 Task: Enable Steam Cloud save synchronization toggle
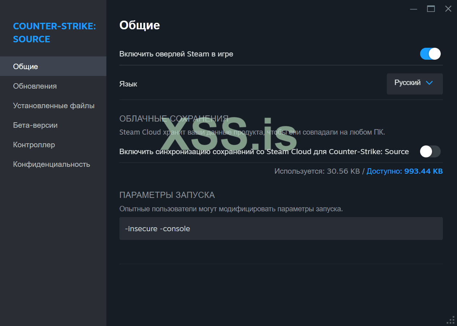click(x=430, y=152)
